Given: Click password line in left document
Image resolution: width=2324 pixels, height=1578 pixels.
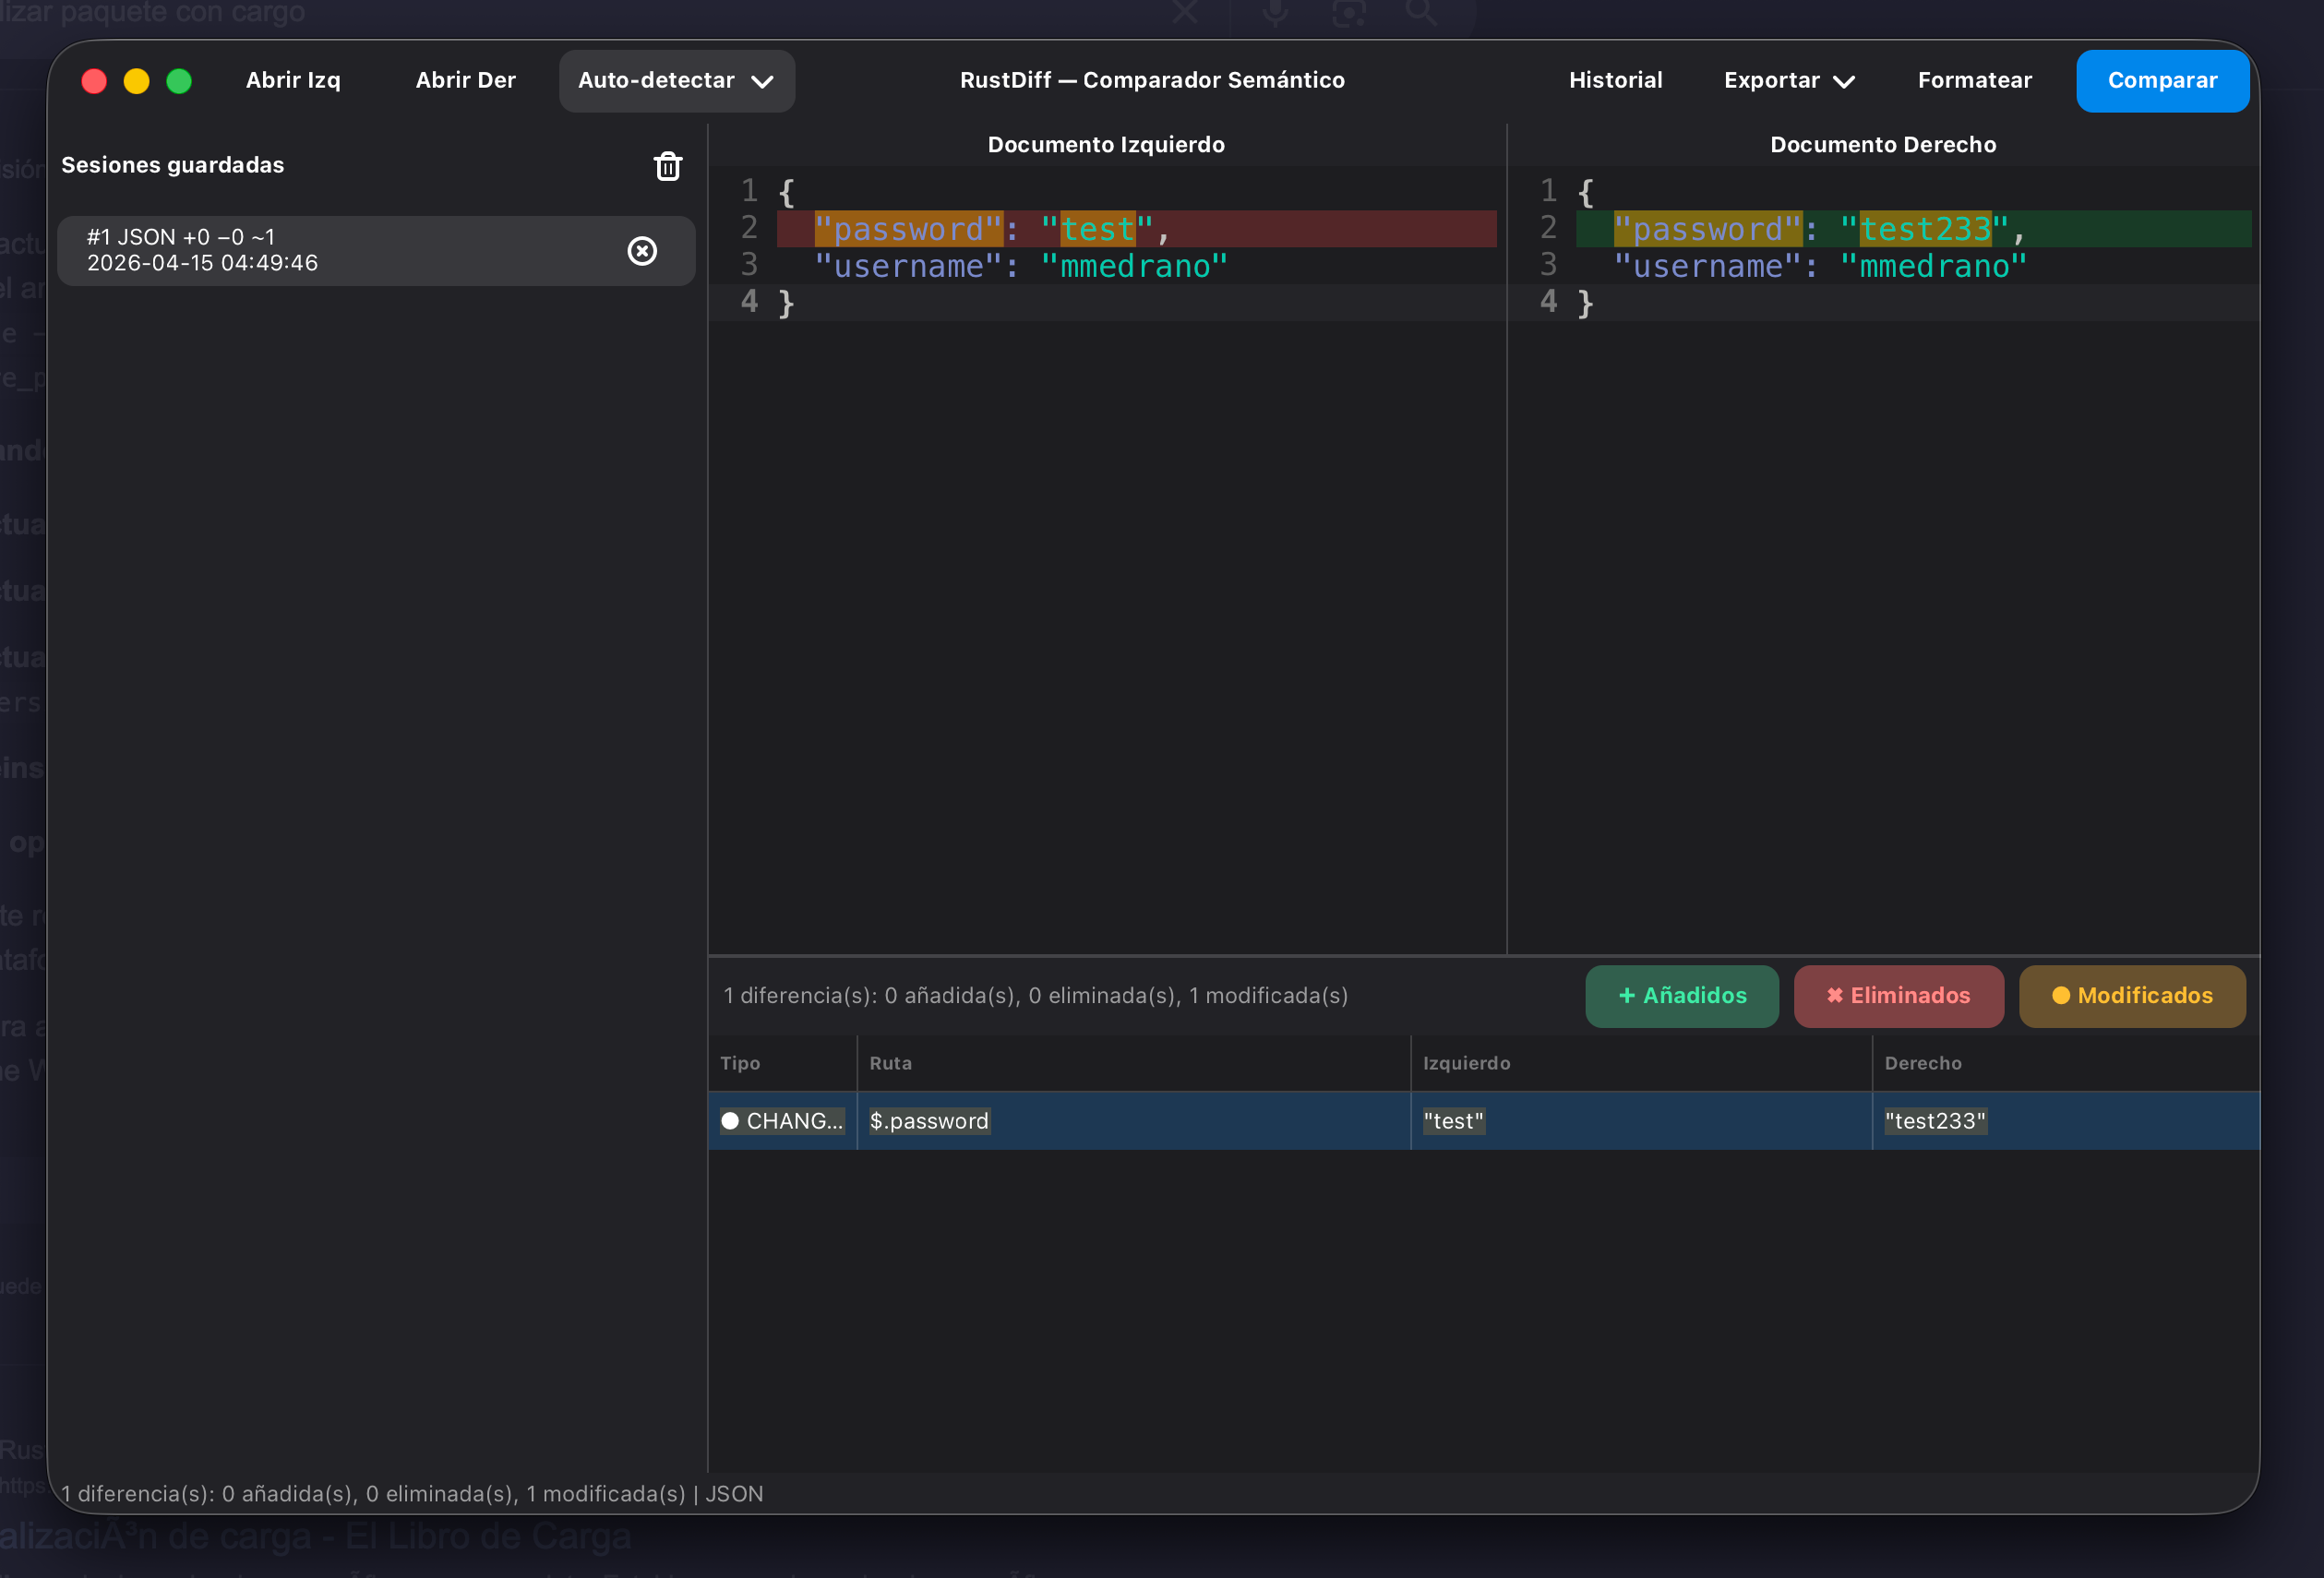Looking at the screenshot, I should point(1136,229).
